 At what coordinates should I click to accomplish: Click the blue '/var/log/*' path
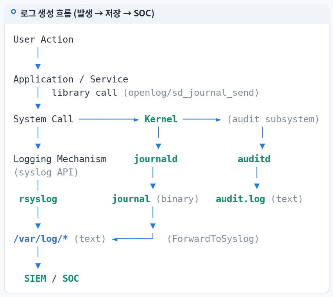pyautogui.click(x=41, y=239)
